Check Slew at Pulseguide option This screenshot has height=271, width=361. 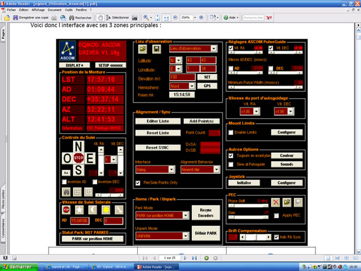[x=231, y=164]
